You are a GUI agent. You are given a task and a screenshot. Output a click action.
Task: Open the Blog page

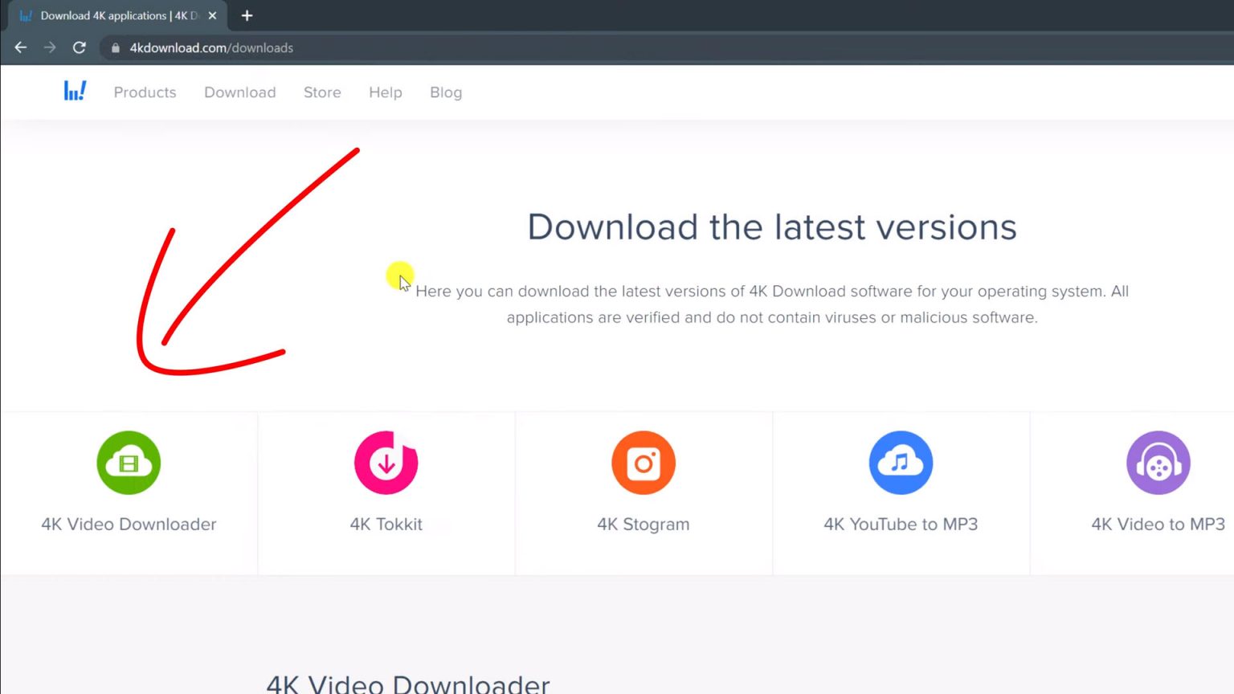(x=446, y=92)
